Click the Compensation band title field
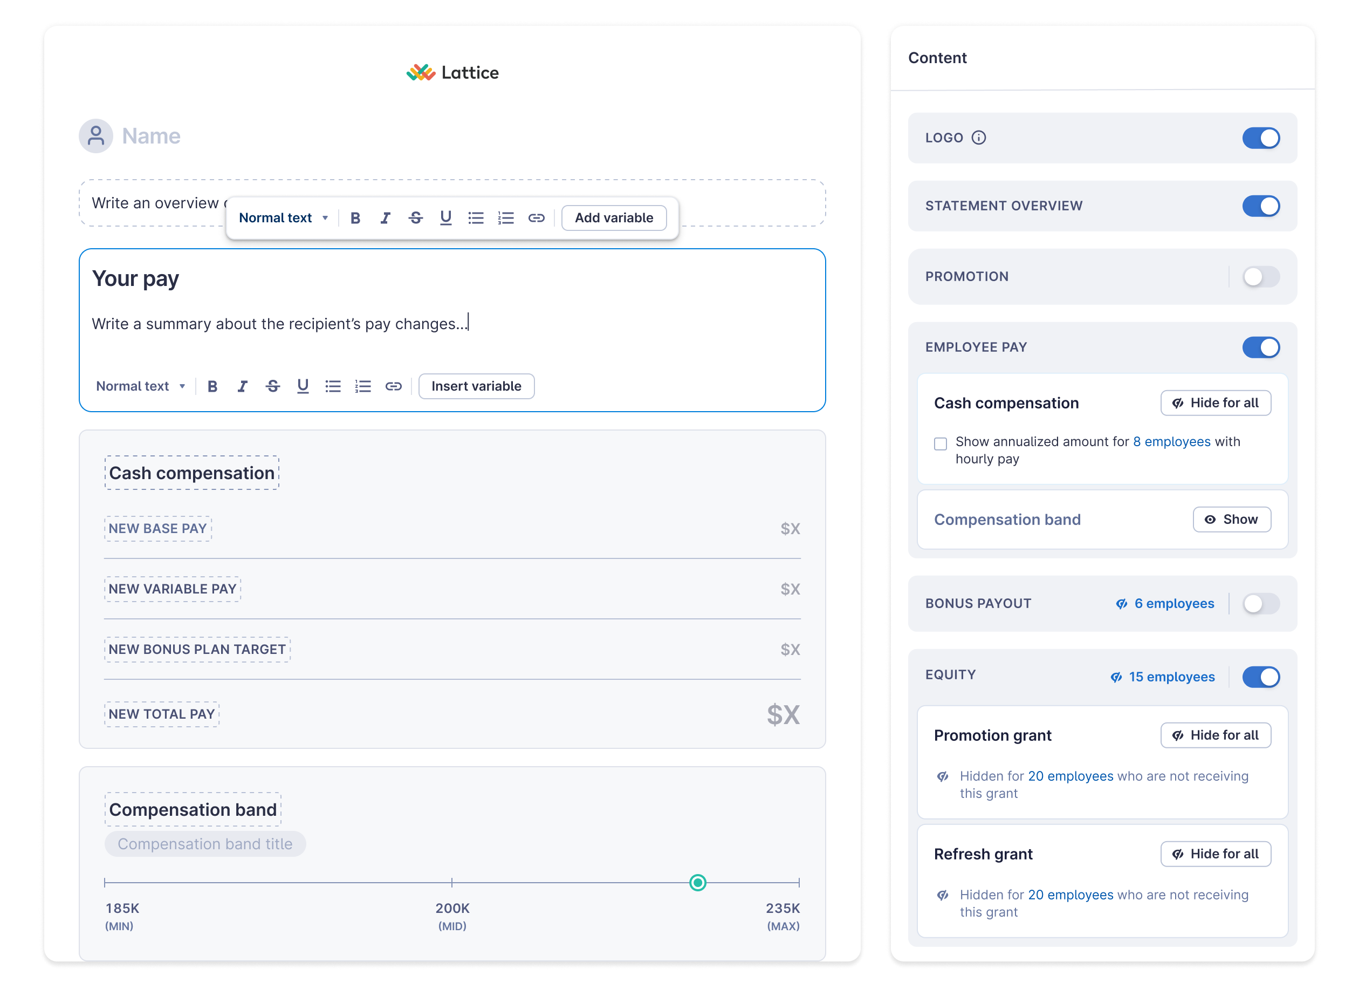This screenshot has width=1345, height=996. [x=205, y=844]
